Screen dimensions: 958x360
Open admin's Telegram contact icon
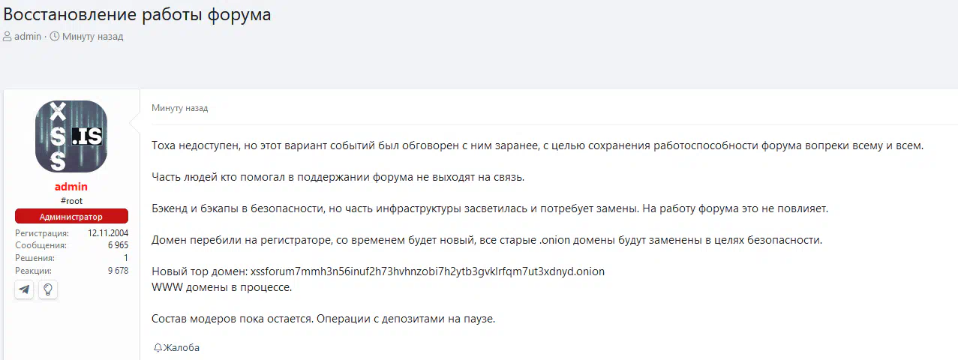click(x=24, y=289)
